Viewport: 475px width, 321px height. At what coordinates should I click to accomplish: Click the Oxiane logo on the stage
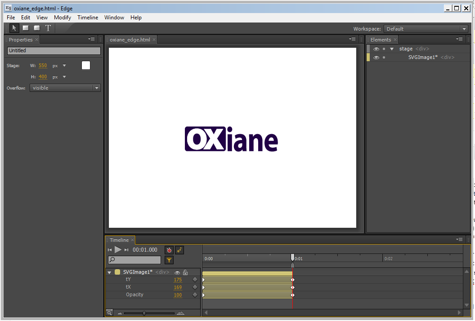click(231, 139)
